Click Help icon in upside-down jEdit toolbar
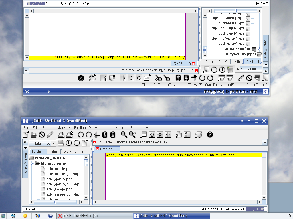 [81, 78]
